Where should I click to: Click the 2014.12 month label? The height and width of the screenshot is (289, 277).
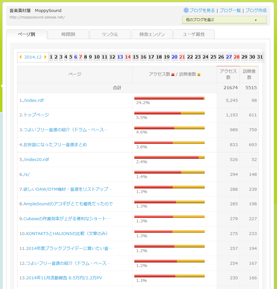(33, 57)
